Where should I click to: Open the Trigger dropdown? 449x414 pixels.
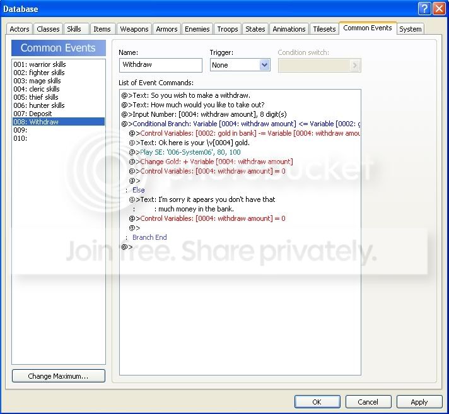(264, 65)
